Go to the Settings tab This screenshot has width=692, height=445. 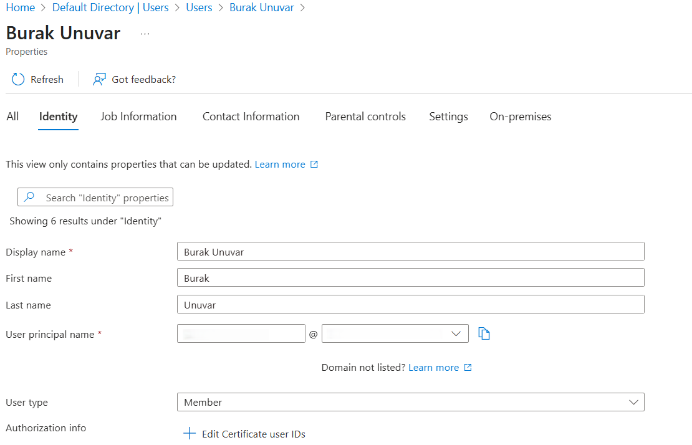point(448,117)
